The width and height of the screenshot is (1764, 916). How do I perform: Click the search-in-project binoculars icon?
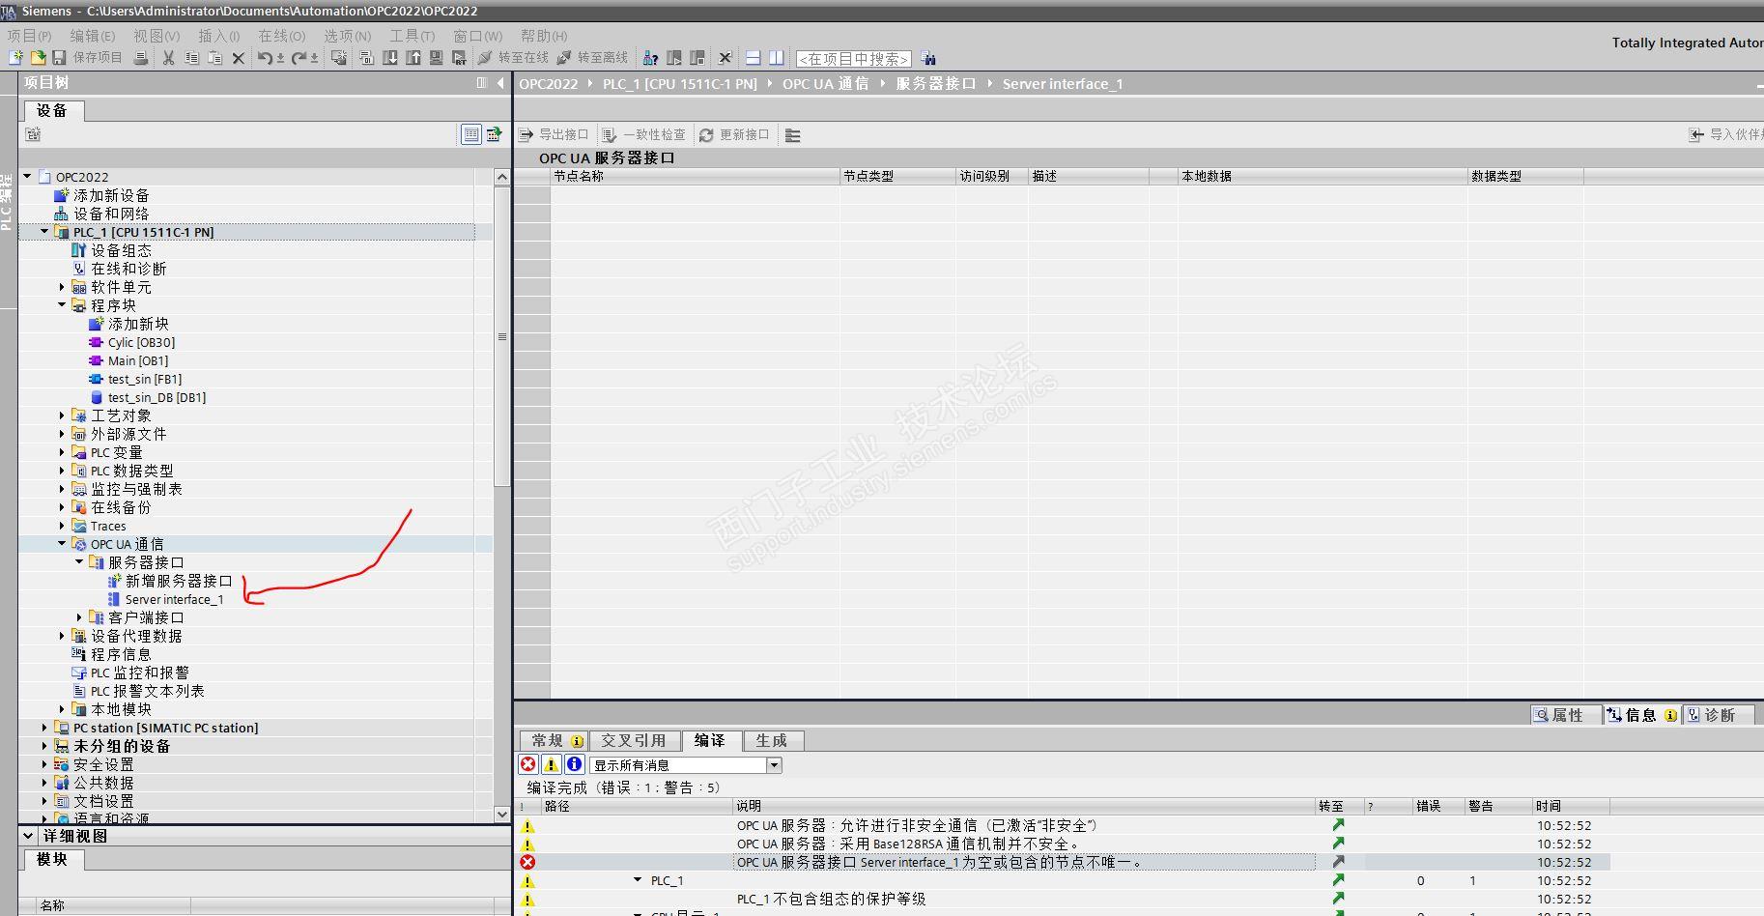[x=928, y=58]
